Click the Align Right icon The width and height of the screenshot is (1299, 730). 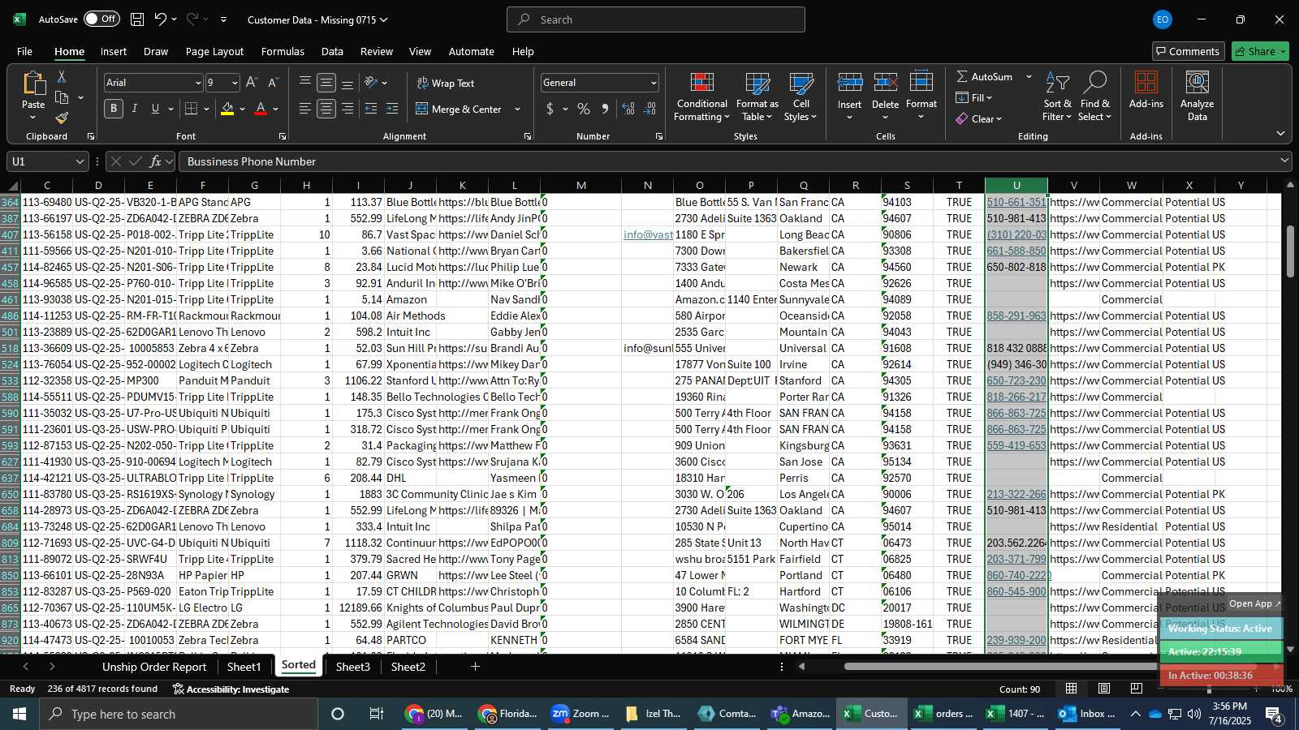tap(347, 109)
